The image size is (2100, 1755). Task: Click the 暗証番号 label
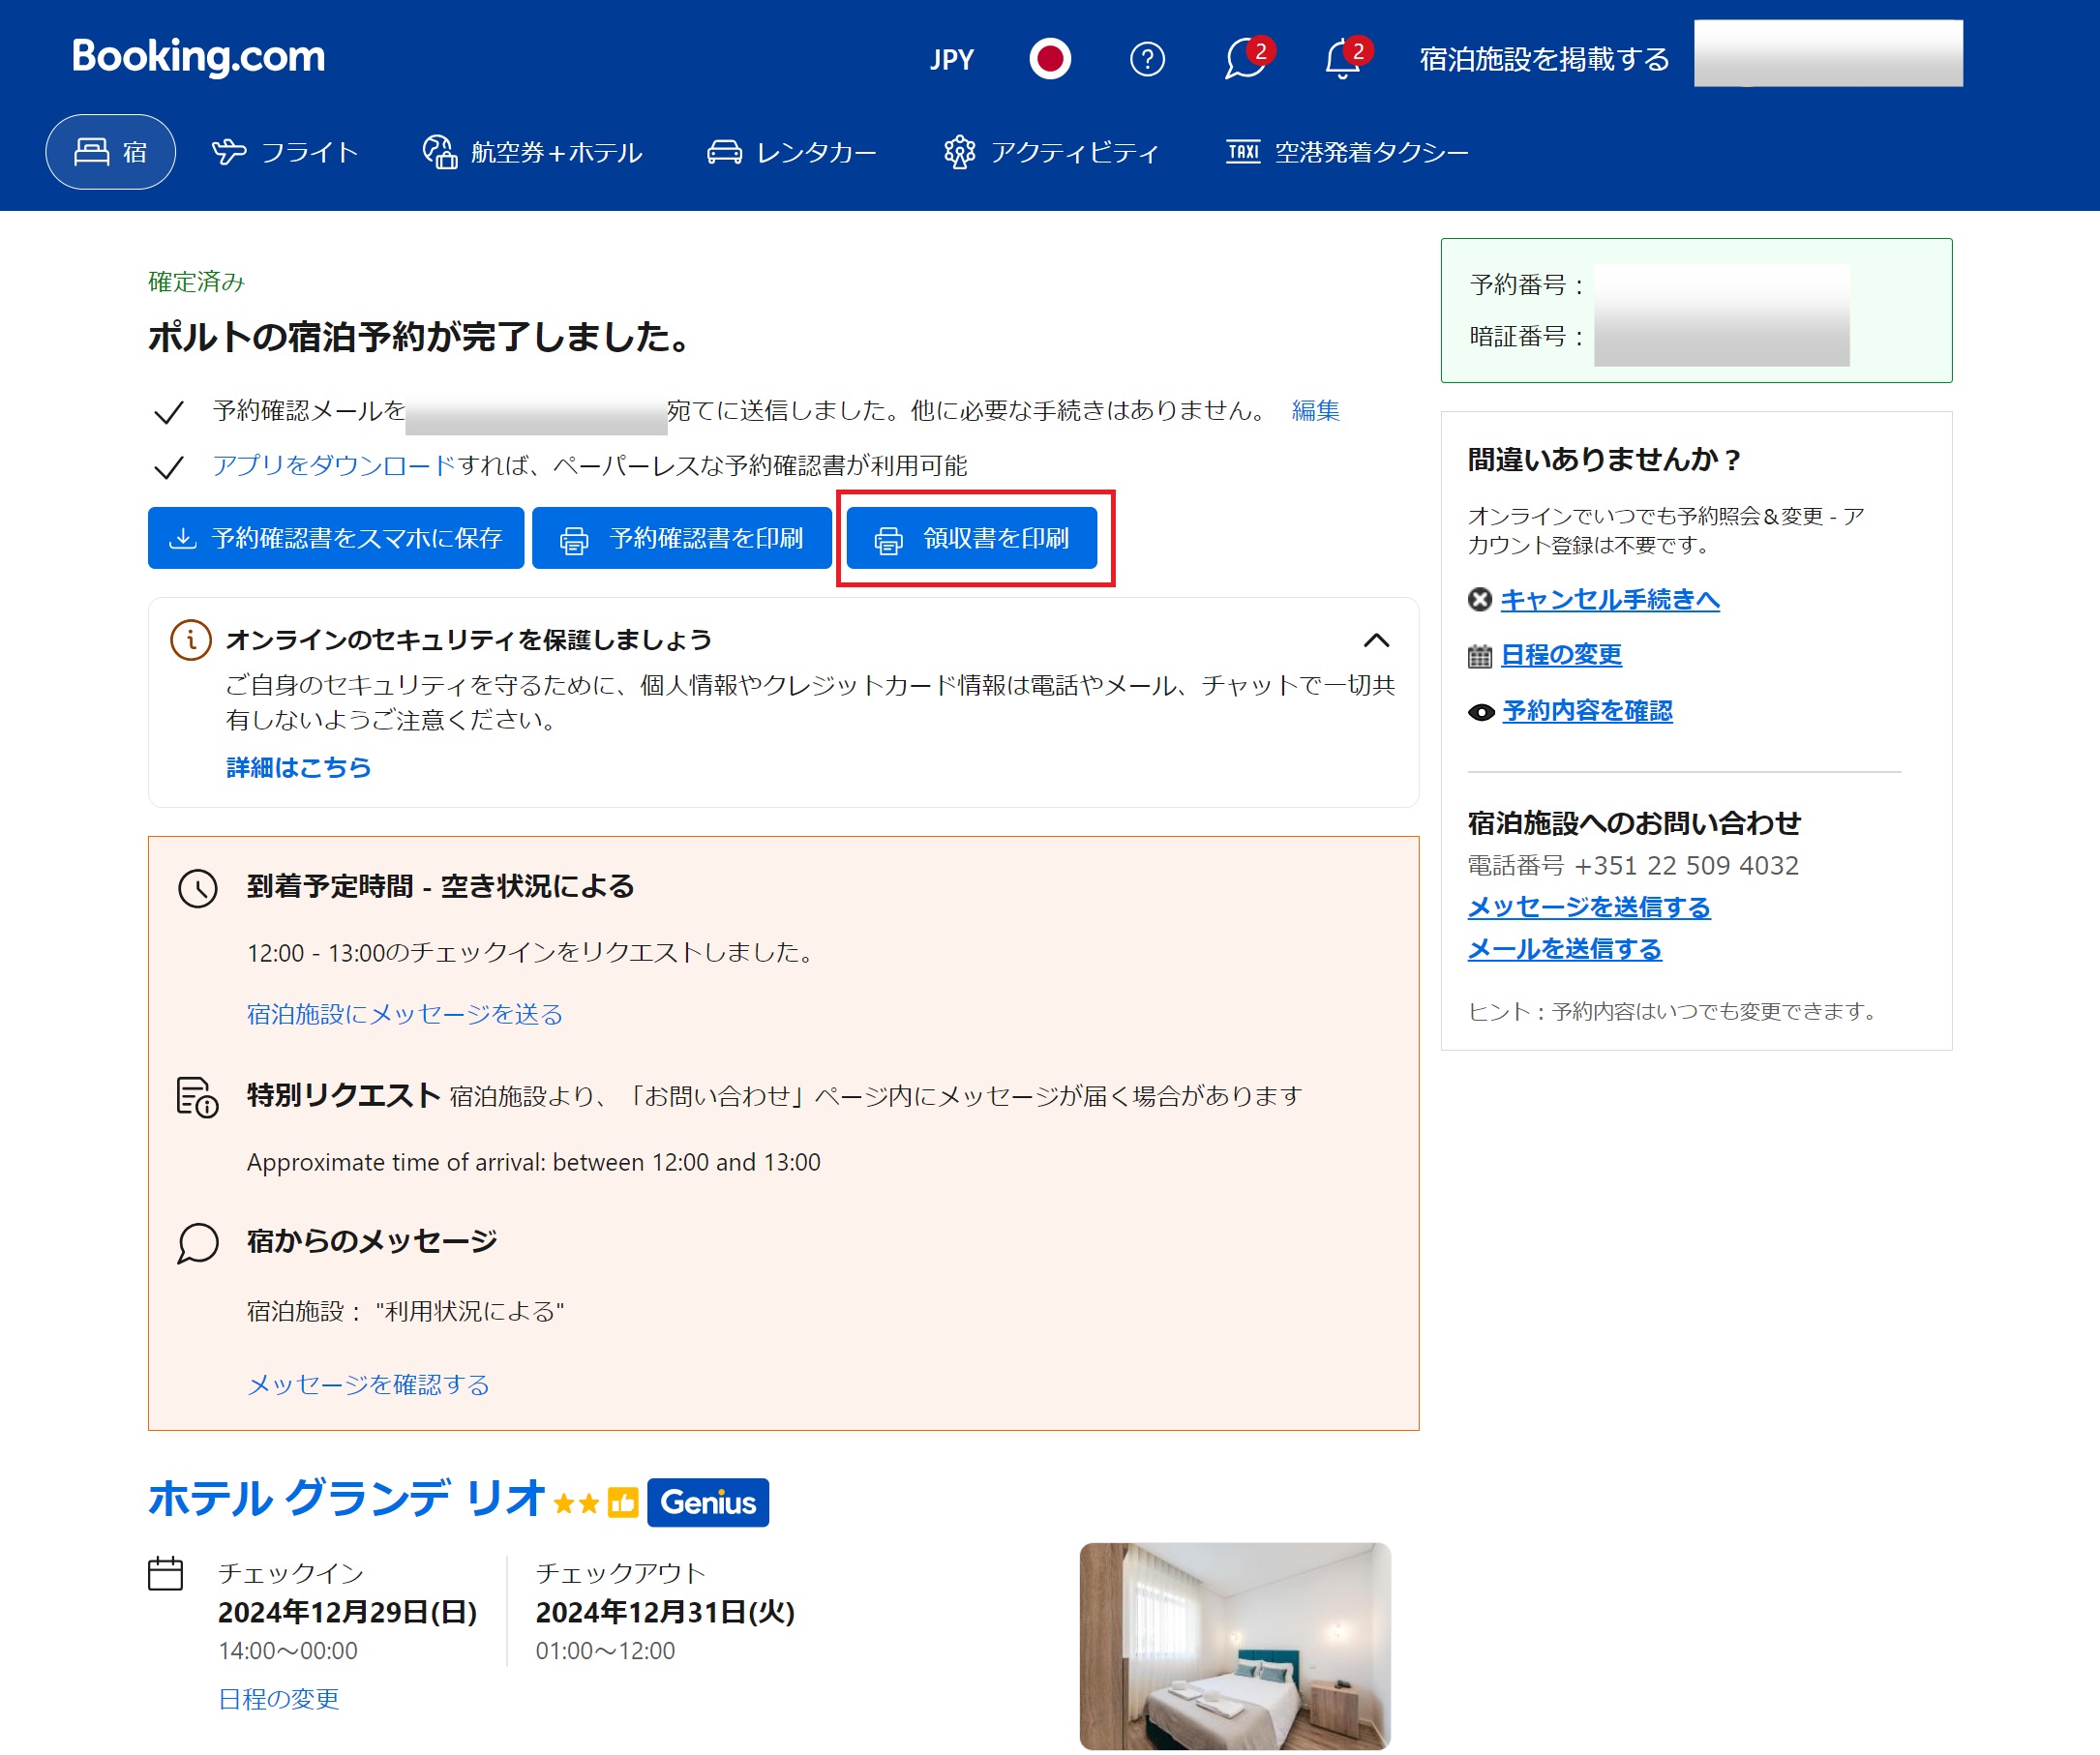coord(1527,337)
